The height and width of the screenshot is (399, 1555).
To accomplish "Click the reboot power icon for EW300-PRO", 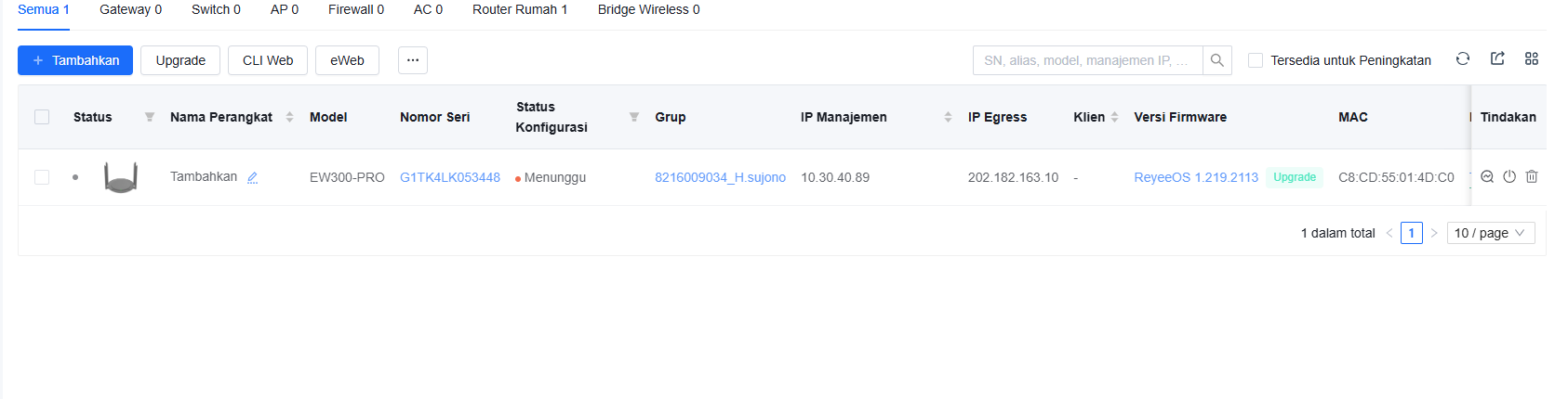I will click(x=1509, y=176).
